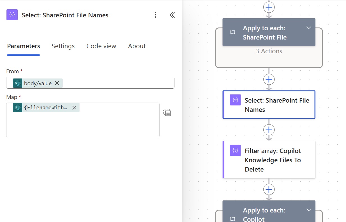This screenshot has height=222, width=346.
Task: Click the SharePoint icon on the FilenameWith token
Action: (x=17, y=107)
